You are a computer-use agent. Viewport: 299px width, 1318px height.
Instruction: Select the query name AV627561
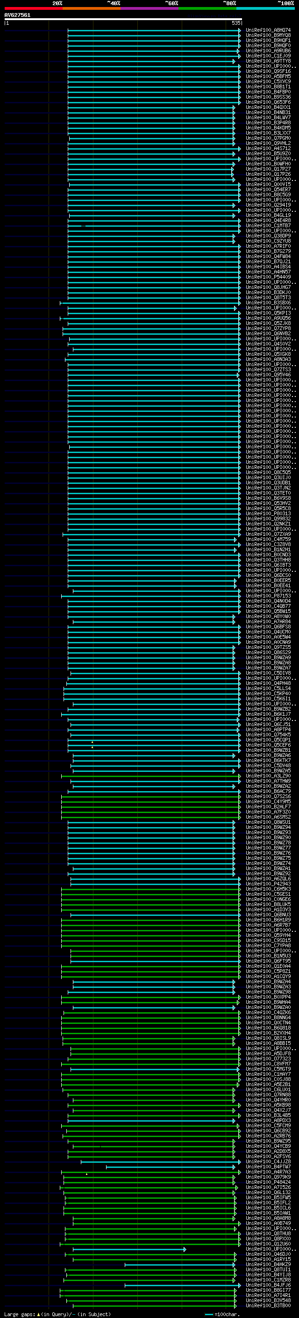17,15
